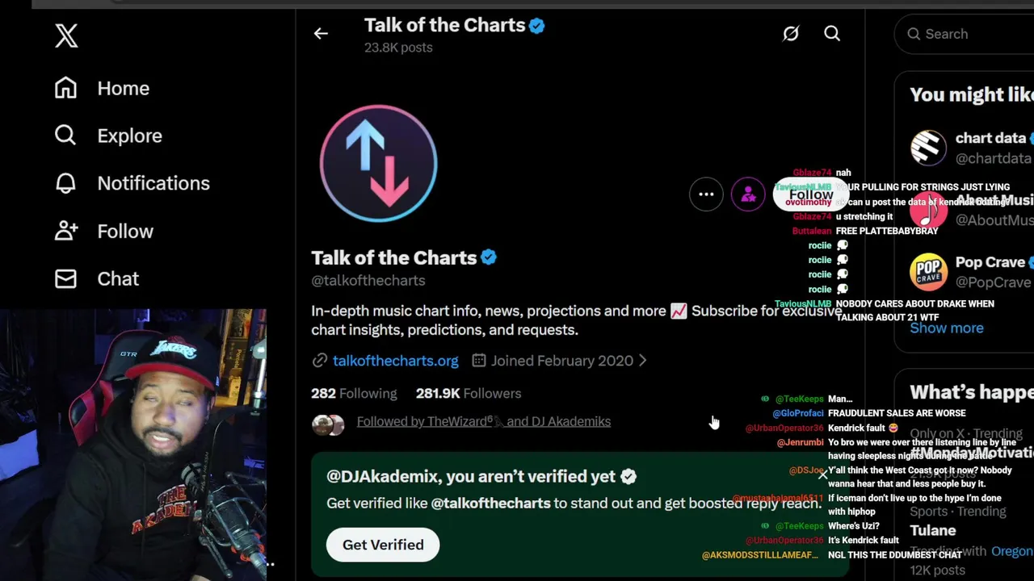Open the Chat envelope icon
Image resolution: width=1034 pixels, height=581 pixels.
(65, 278)
